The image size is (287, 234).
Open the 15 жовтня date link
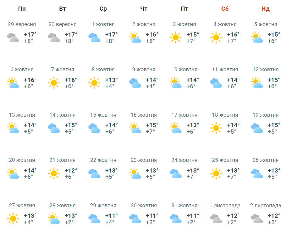click(x=103, y=115)
